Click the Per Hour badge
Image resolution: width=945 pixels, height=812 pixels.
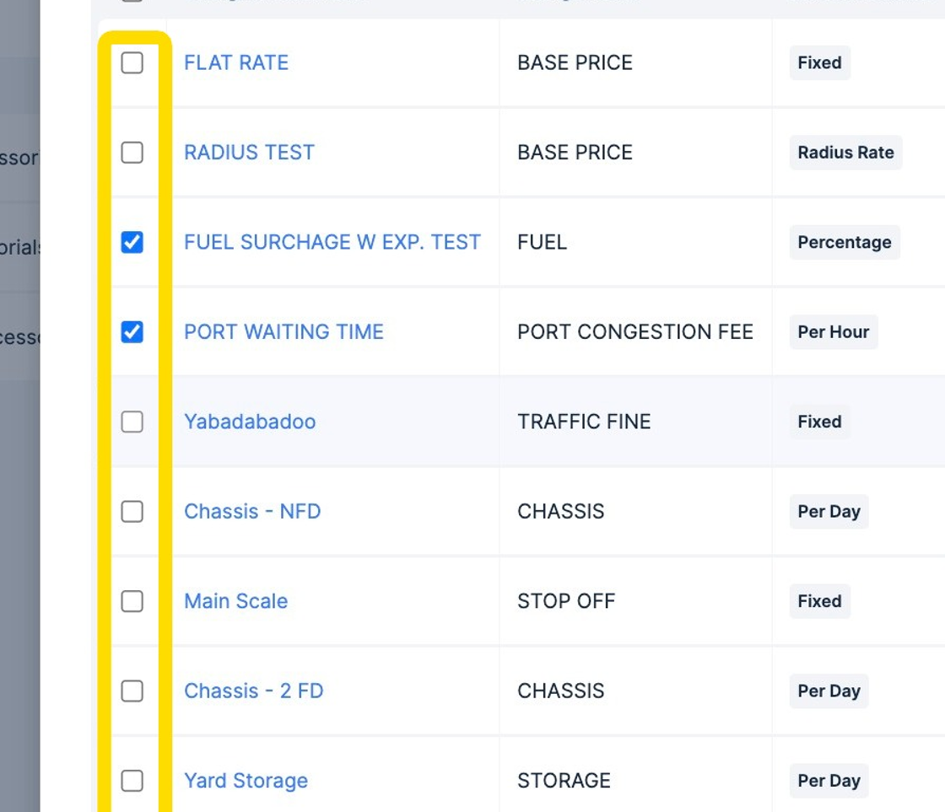click(x=834, y=332)
